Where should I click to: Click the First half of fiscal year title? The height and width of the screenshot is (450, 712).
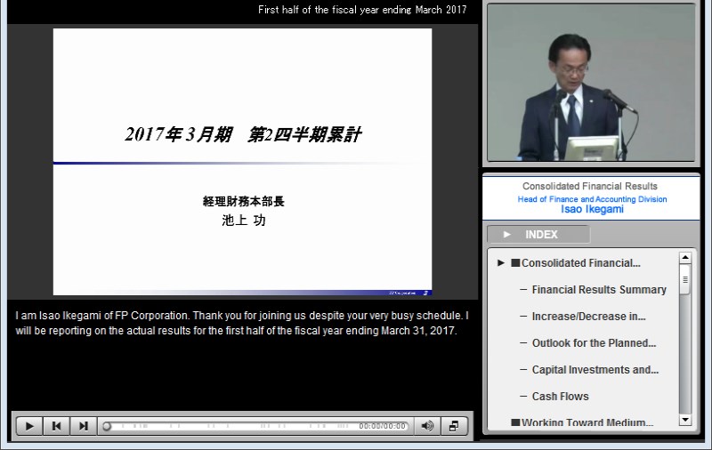pyautogui.click(x=362, y=10)
